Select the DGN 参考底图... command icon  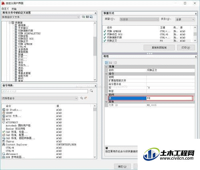[4, 157]
